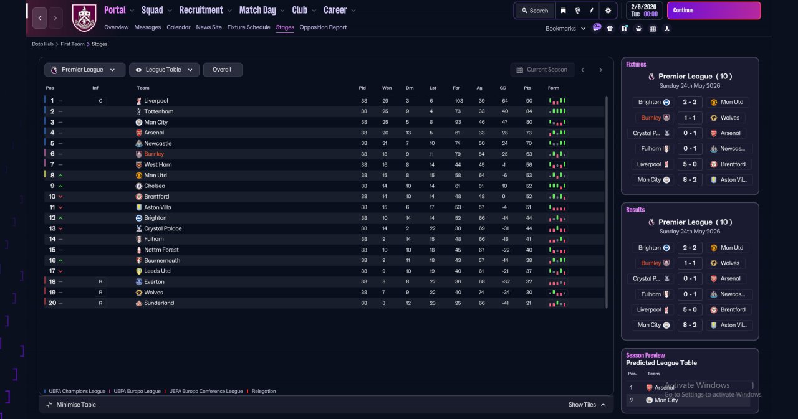This screenshot has height=419, width=798.
Task: Open the Opposition Report tab
Action: pyautogui.click(x=323, y=27)
